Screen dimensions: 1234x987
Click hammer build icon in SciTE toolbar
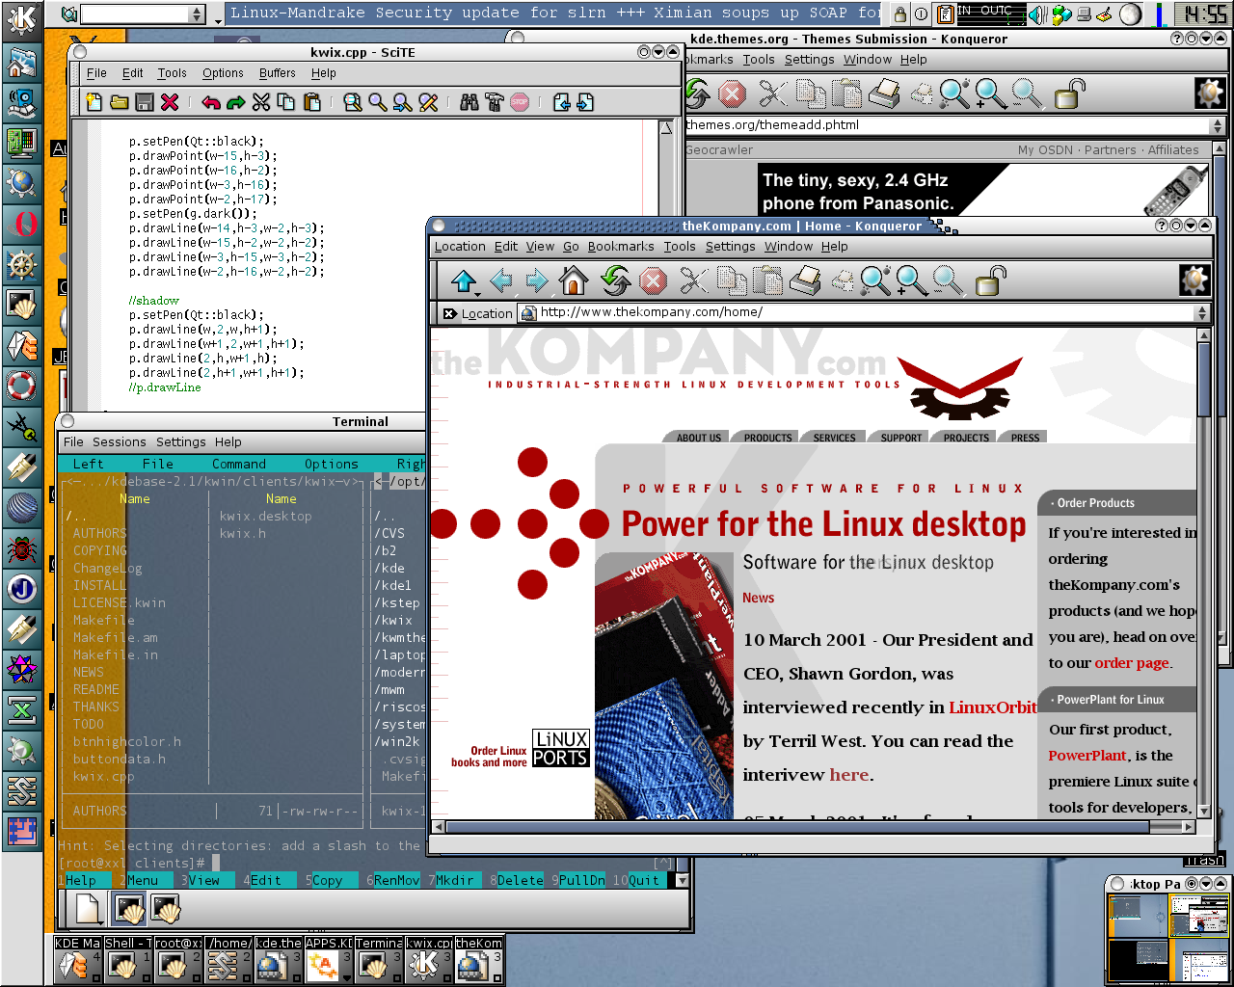click(x=495, y=102)
